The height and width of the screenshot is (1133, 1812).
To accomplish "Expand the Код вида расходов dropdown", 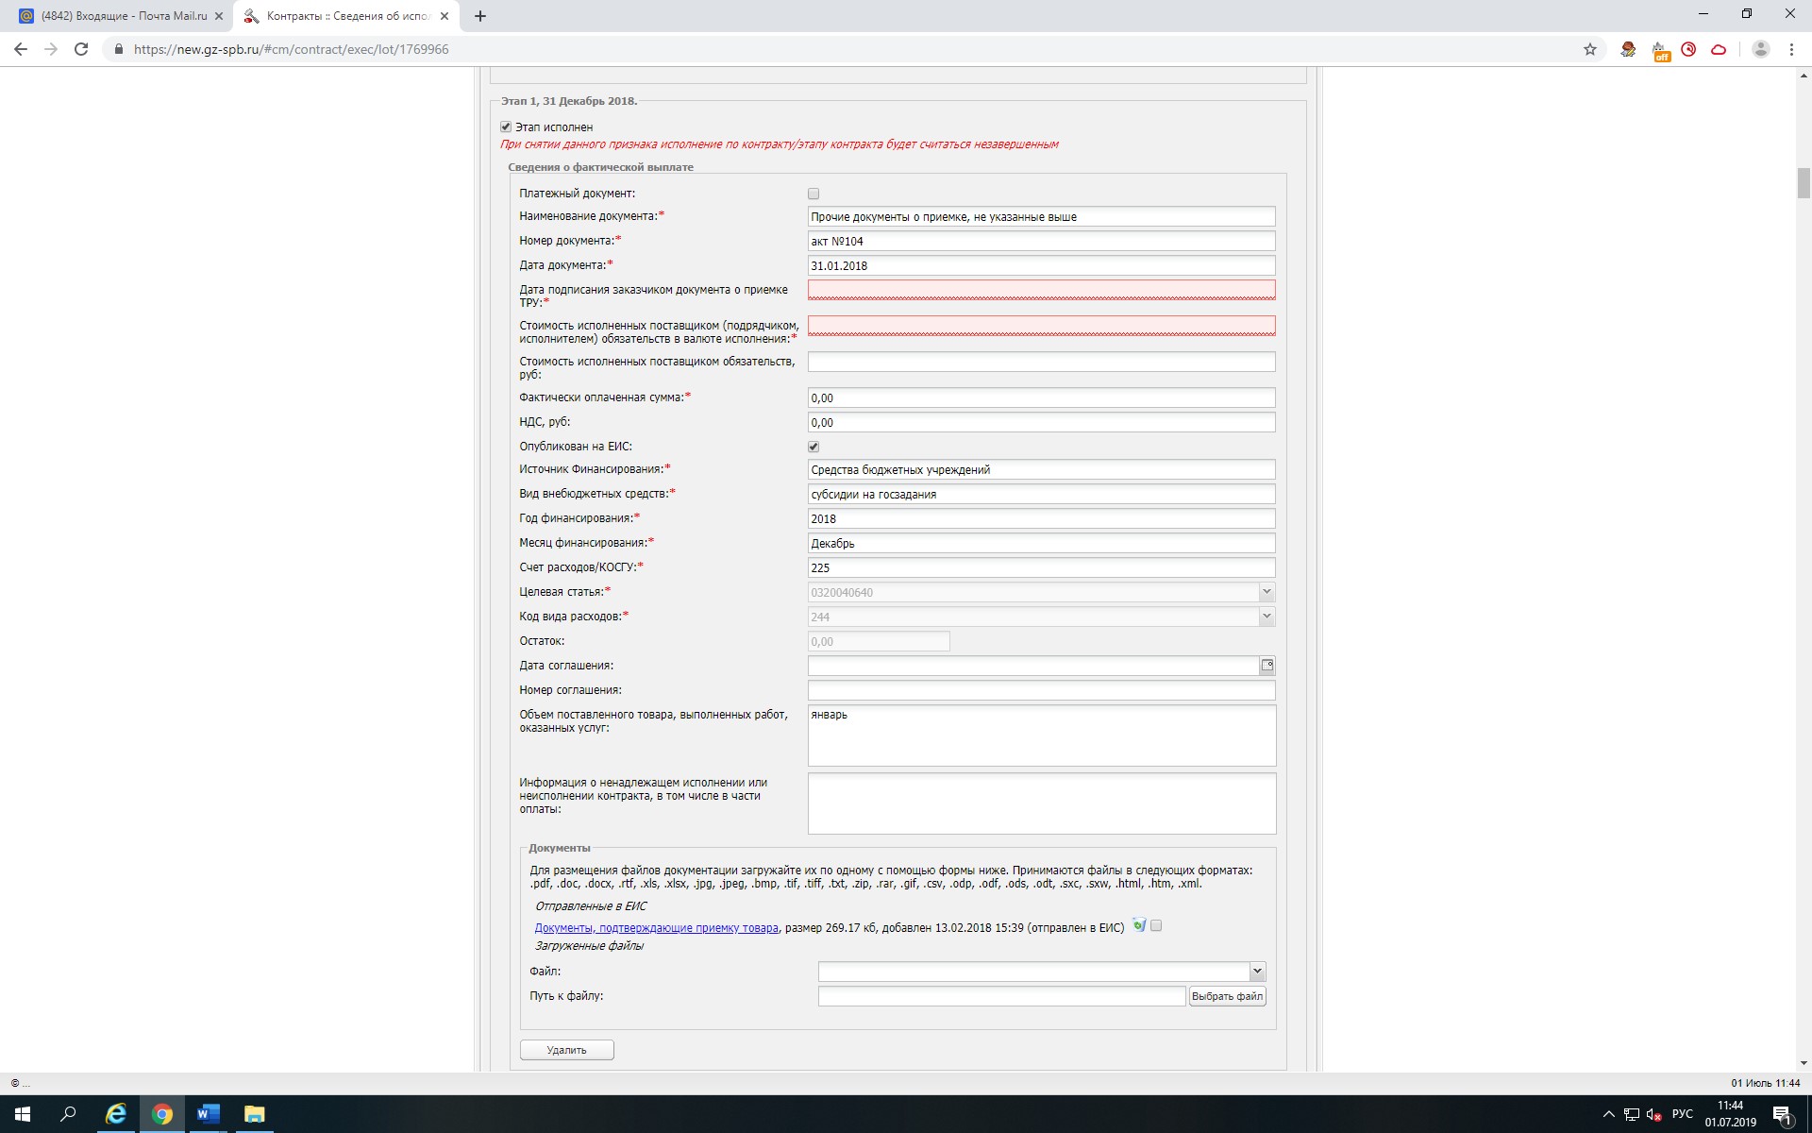I will [1267, 617].
